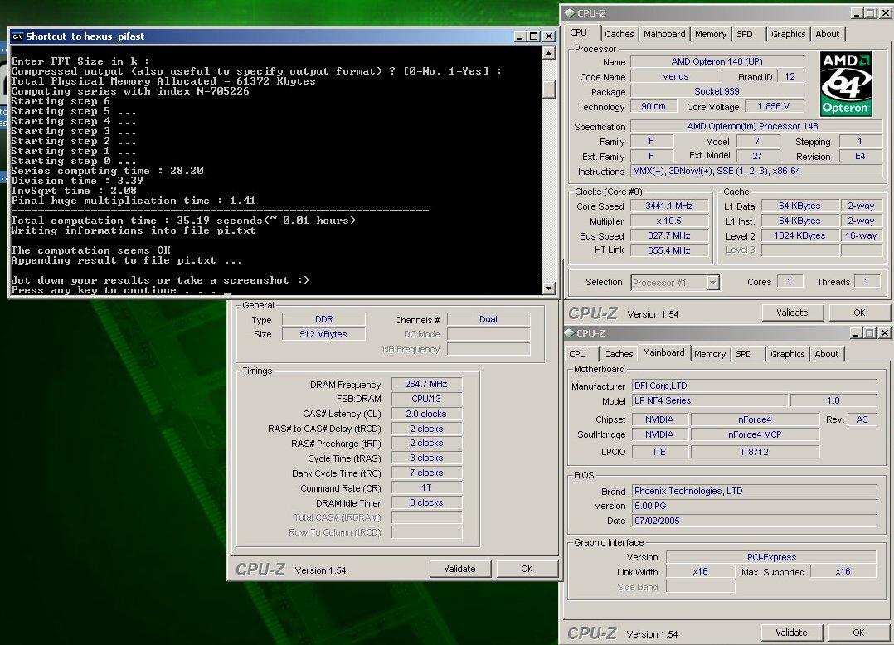Viewport: 894px width, 645px height.
Task: Select SPD tab in lower CPU-Z window
Action: (x=744, y=354)
